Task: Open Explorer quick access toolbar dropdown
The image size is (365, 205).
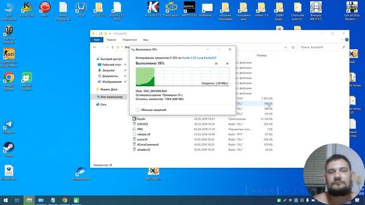Action: click(110, 34)
